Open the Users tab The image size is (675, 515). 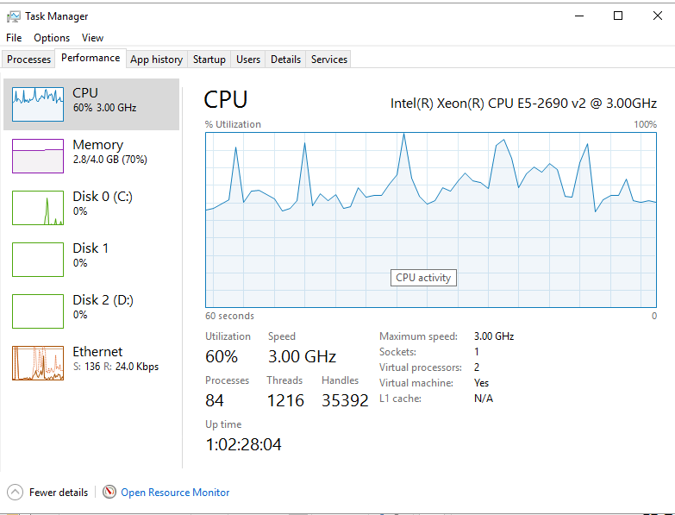point(248,60)
